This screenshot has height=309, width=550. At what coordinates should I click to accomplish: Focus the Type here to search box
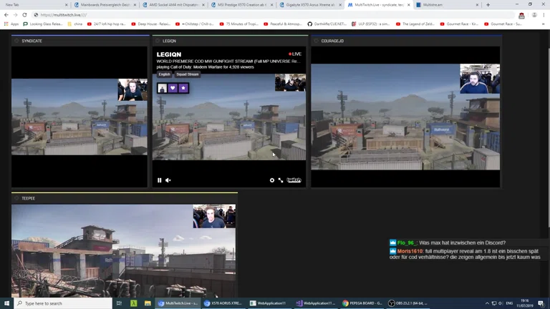(63, 303)
